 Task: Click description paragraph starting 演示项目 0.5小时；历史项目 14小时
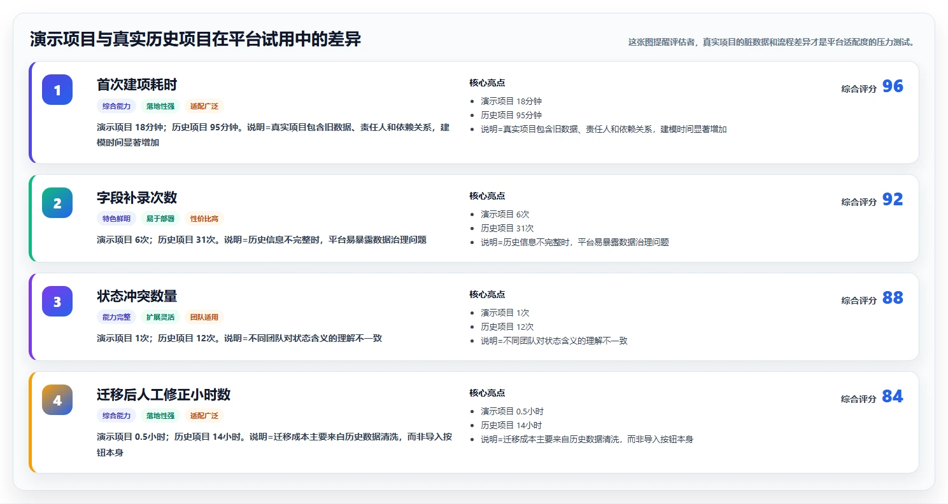pyautogui.click(x=274, y=444)
